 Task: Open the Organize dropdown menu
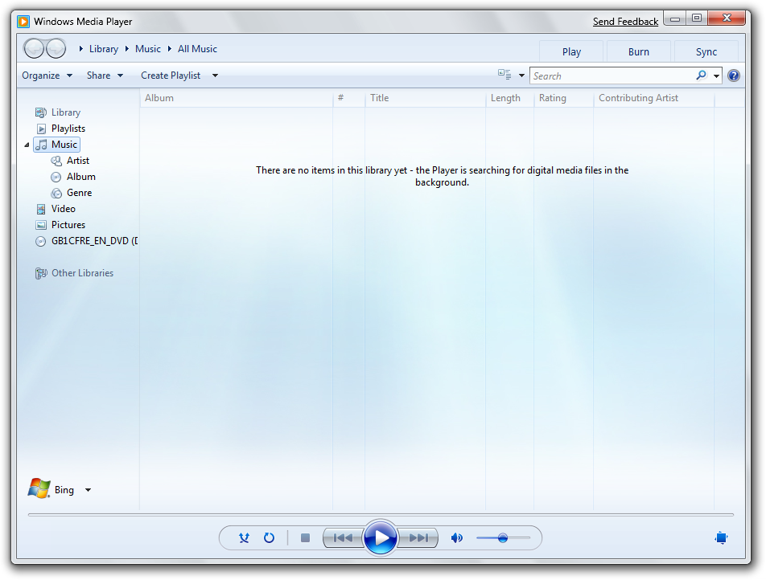click(x=47, y=76)
